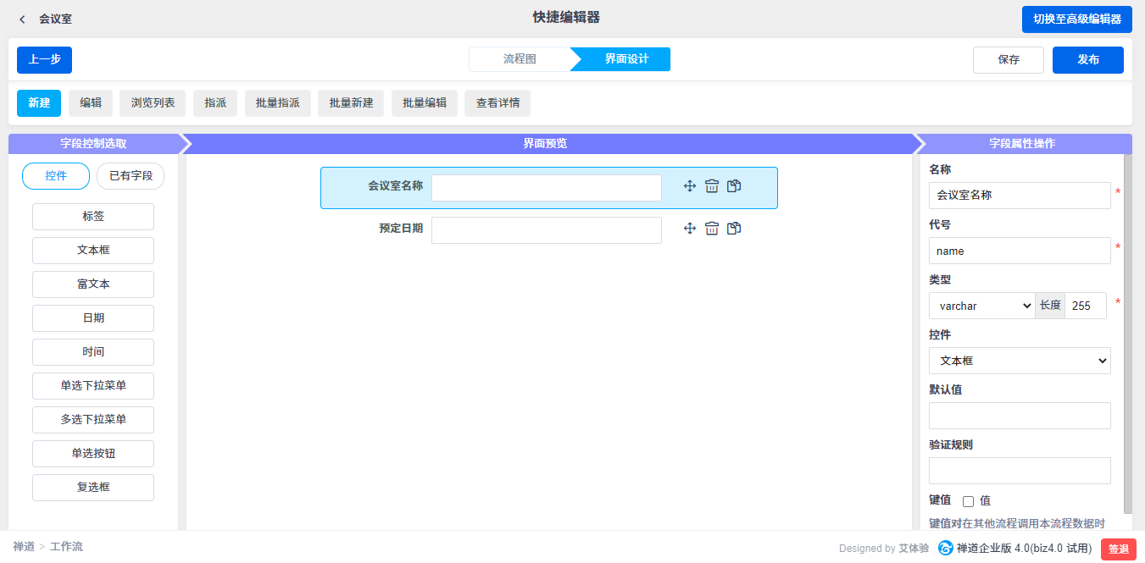Switch to the 已有字段 option

tap(131, 176)
